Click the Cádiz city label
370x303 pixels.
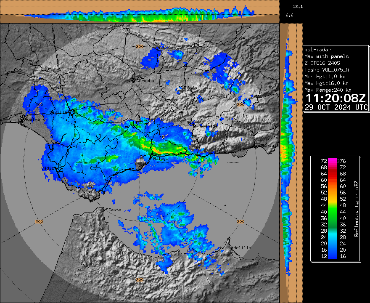tap(48, 167)
